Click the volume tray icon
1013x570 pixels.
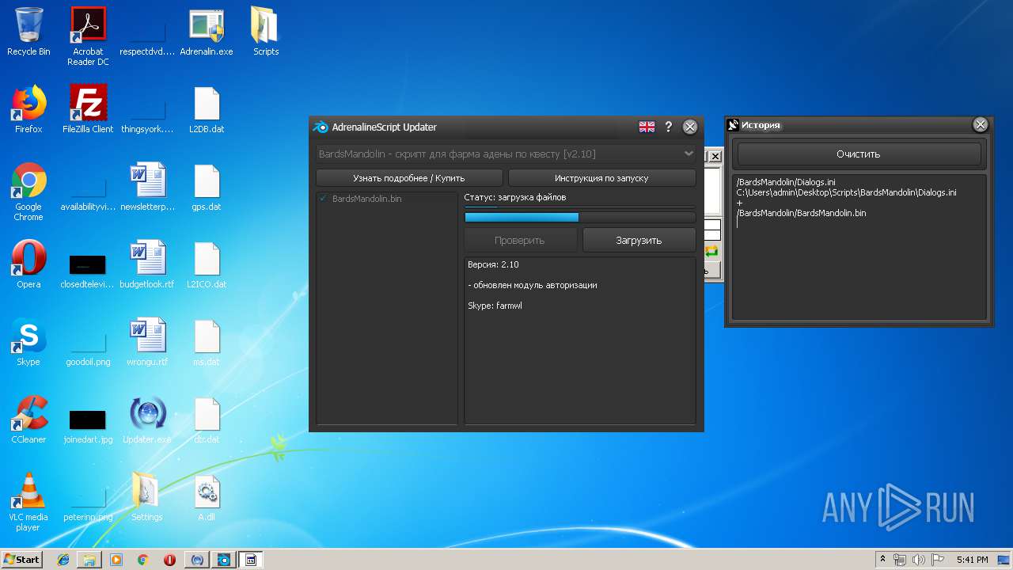tap(918, 560)
